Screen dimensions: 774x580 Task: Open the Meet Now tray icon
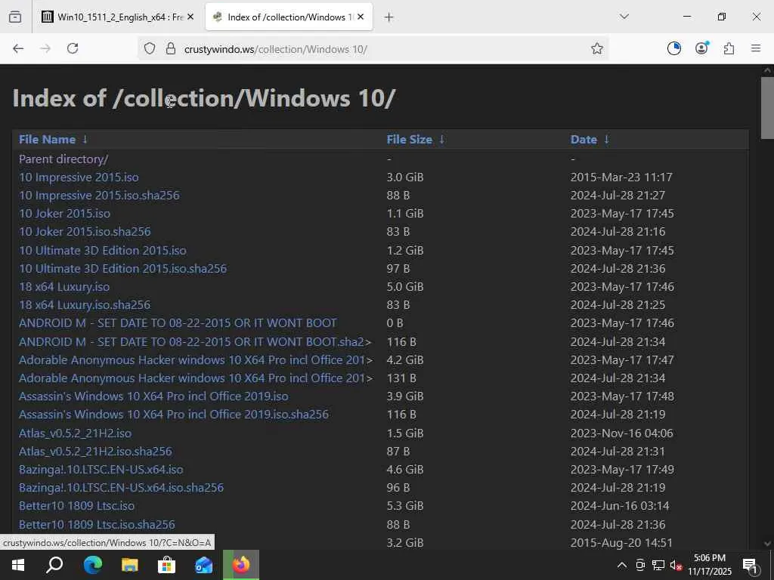click(640, 565)
